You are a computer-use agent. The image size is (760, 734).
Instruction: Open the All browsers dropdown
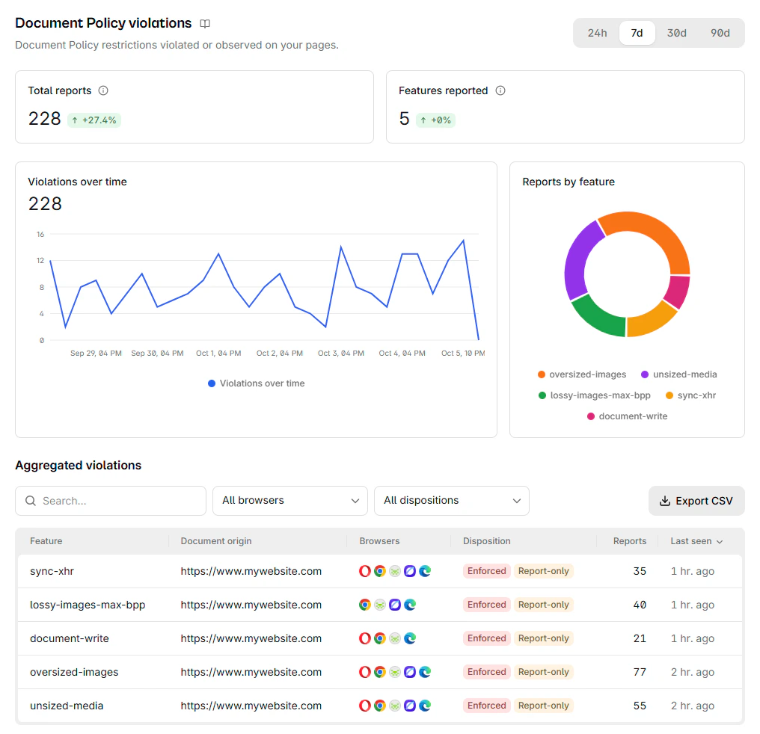pyautogui.click(x=289, y=501)
